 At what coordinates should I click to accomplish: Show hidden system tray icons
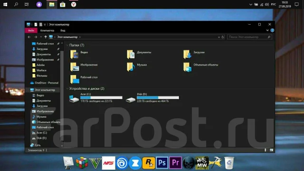(x=250, y=4)
